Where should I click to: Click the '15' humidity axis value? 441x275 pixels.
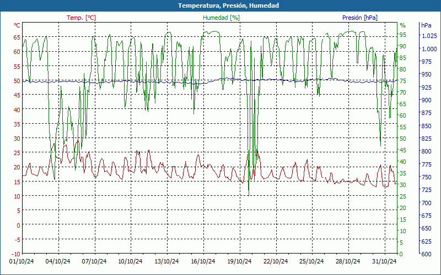(x=403, y=219)
